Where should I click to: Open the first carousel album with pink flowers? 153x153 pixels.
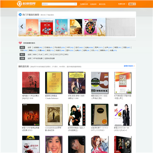tap(32, 27)
